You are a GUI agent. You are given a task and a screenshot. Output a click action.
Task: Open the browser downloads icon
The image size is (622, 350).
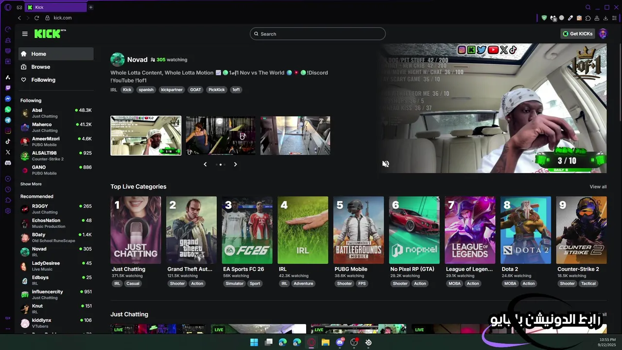click(605, 18)
